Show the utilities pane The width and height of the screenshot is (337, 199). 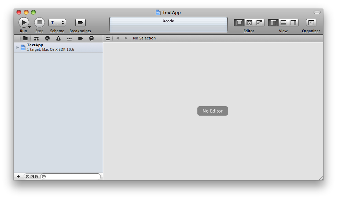293,23
